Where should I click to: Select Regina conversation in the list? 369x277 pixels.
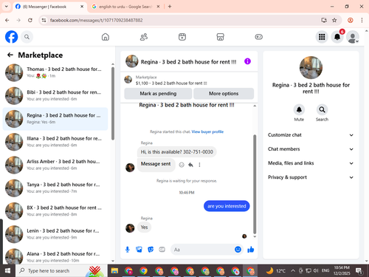click(55, 119)
